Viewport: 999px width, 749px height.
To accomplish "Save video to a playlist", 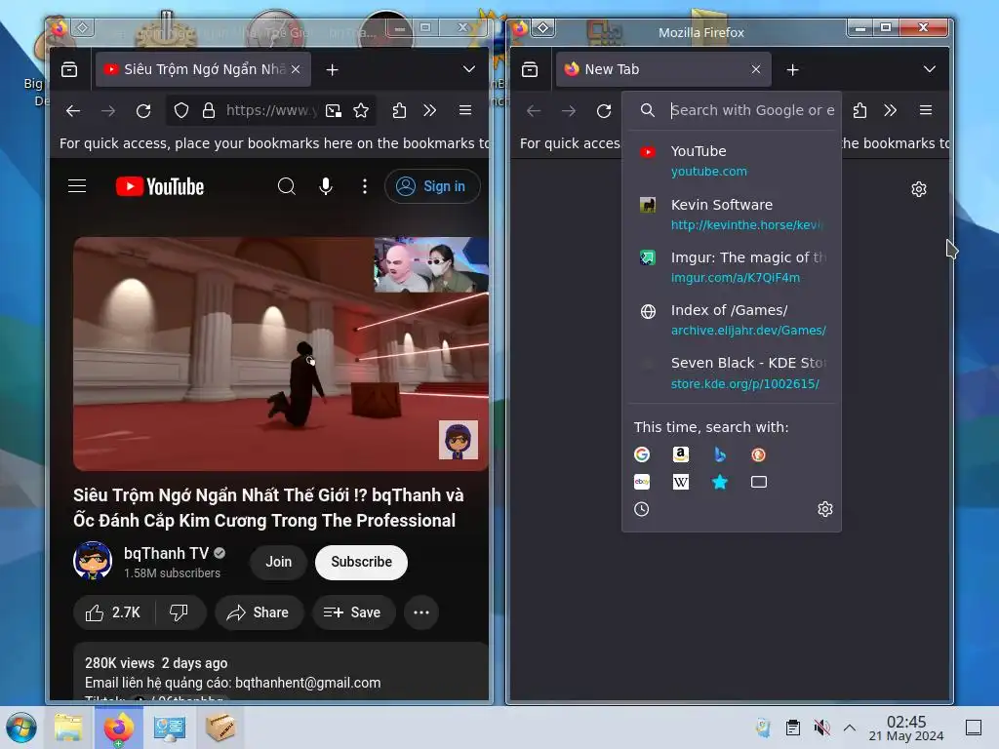I will tap(353, 612).
